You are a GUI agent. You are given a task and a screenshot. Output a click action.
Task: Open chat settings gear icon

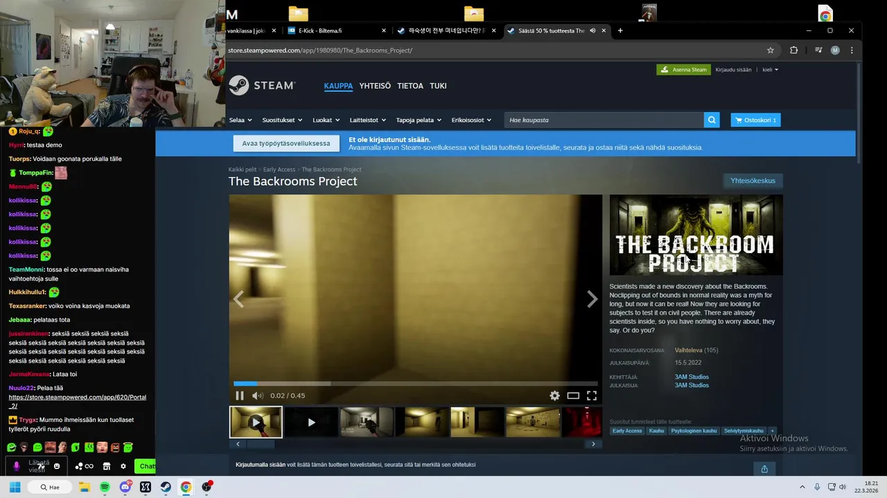(123, 466)
